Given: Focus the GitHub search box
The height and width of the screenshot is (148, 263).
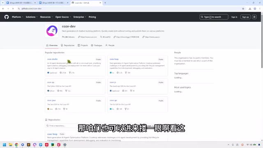Looking at the screenshot, I should click(214, 17).
